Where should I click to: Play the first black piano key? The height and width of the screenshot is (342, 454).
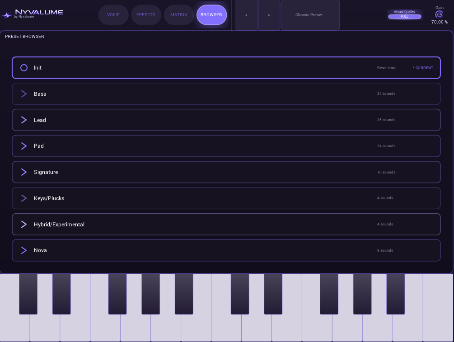click(x=28, y=294)
